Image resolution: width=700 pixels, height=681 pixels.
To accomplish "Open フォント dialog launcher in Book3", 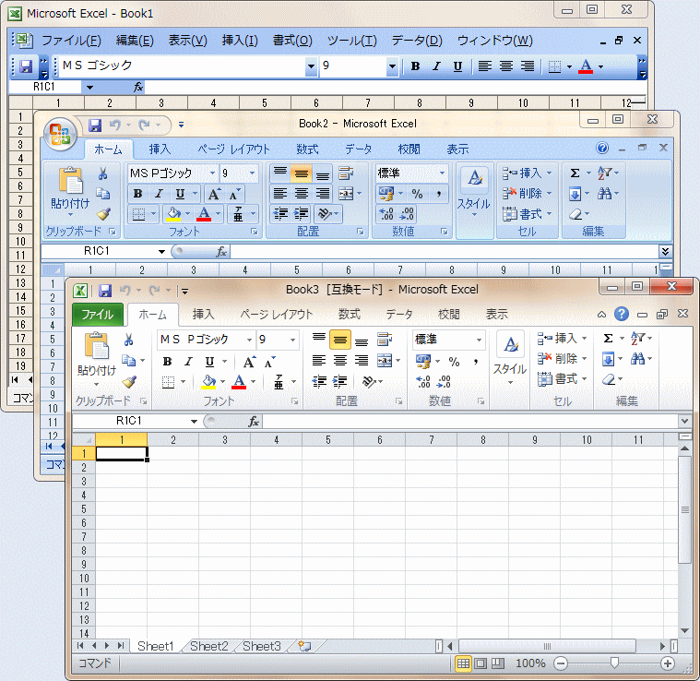I will 294,401.
